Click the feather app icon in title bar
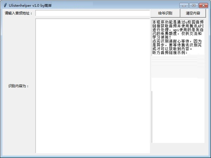Viewport: 211px width, 158px height. (x=5, y=6)
